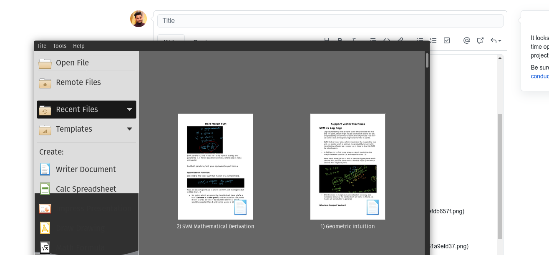Open the SVM Mathematical Derivation document thumbnail

[x=215, y=167]
